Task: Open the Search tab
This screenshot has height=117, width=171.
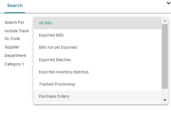Action: pyautogui.click(x=15, y=6)
